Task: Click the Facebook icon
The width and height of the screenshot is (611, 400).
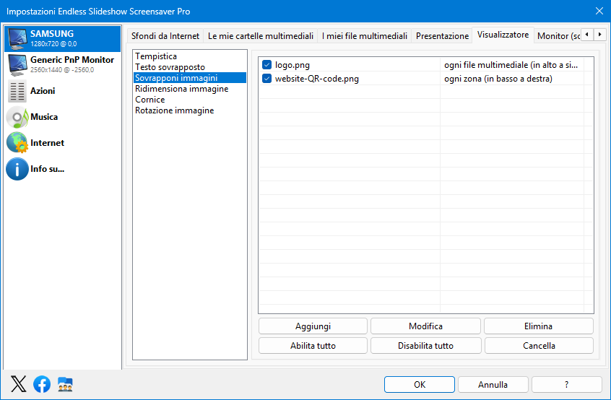Action: [42, 384]
